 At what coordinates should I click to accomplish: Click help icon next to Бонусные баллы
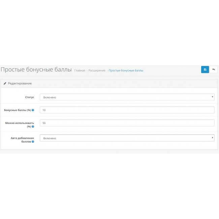(33, 110)
